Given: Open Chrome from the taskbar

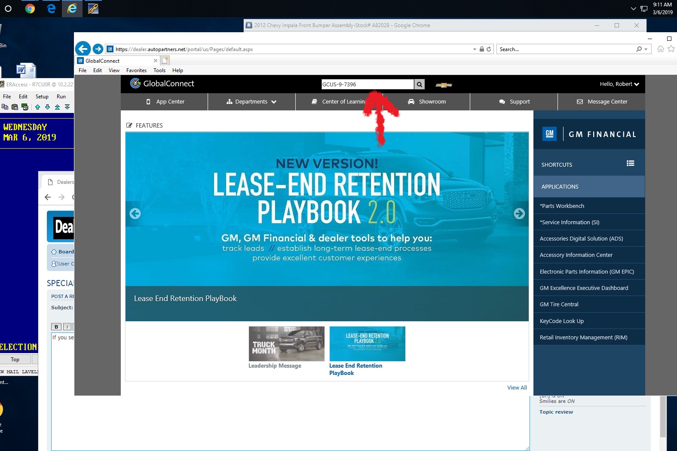Looking at the screenshot, I should pos(30,9).
